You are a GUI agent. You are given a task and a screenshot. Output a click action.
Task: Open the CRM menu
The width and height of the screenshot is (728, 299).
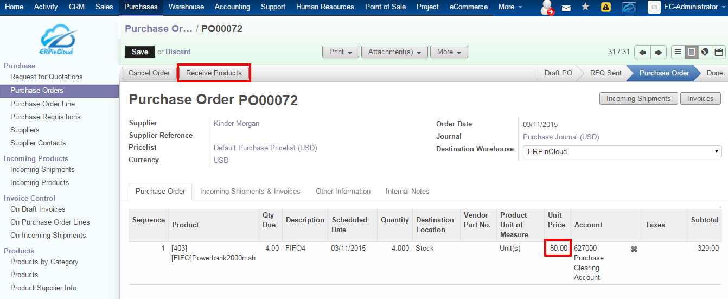coord(76,7)
